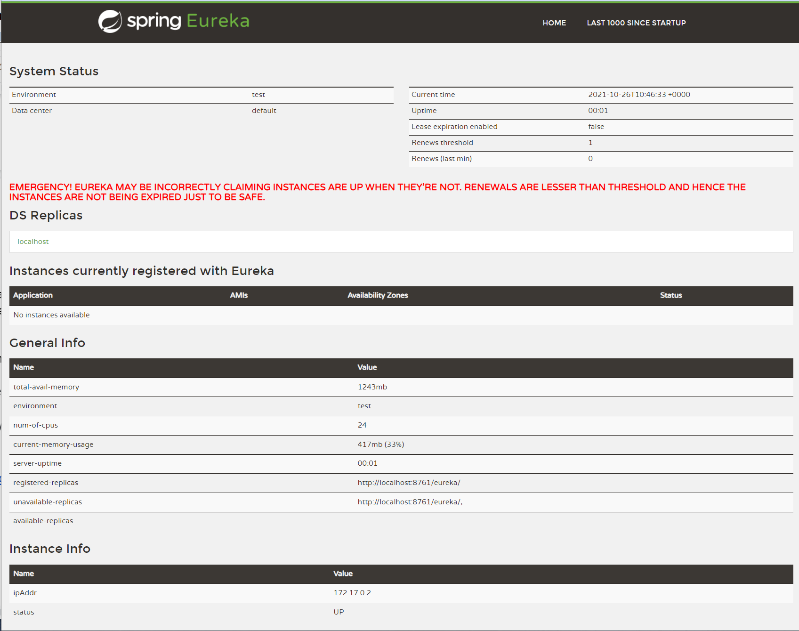Image resolution: width=799 pixels, height=631 pixels.
Task: Click the current-memory-usage value
Action: (380, 445)
